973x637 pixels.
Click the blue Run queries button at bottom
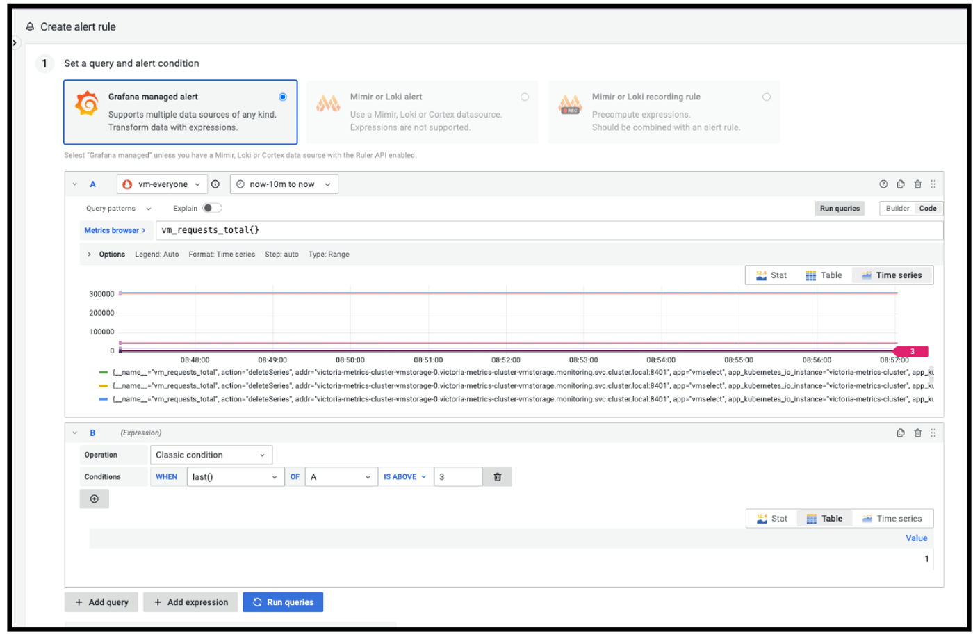coord(283,602)
